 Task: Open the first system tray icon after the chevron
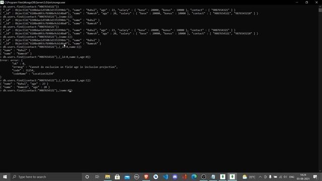265,176
